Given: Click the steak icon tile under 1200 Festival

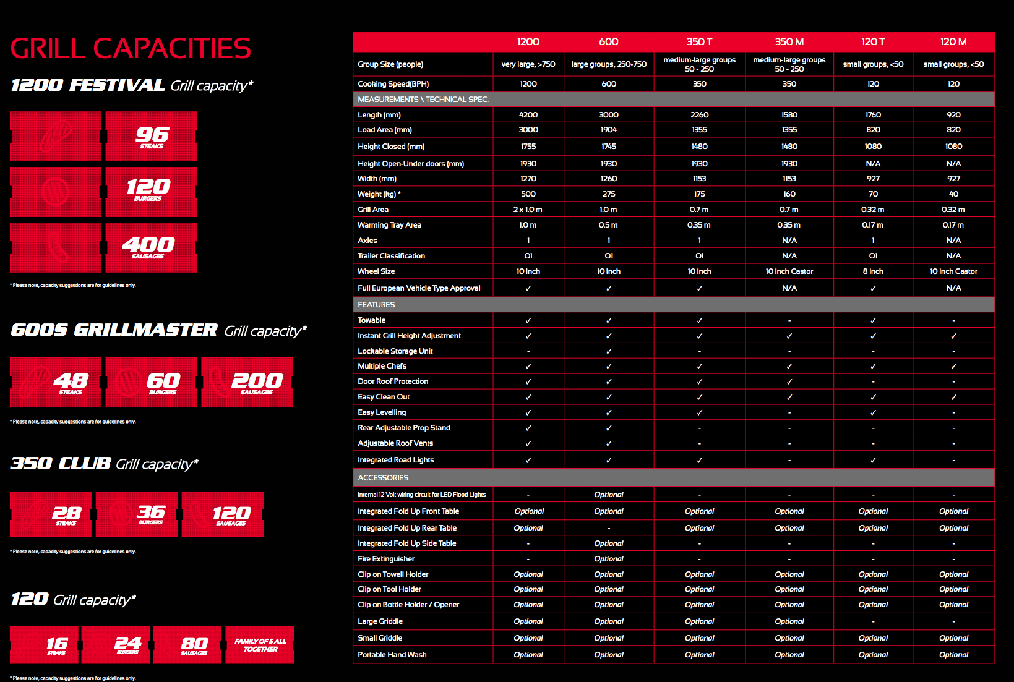Looking at the screenshot, I should [x=56, y=137].
